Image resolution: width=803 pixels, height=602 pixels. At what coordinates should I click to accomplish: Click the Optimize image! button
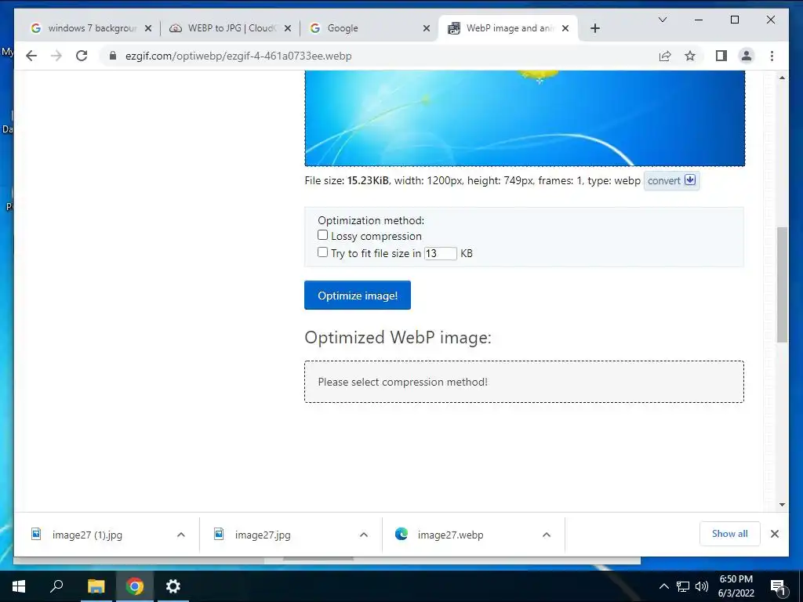coord(358,296)
